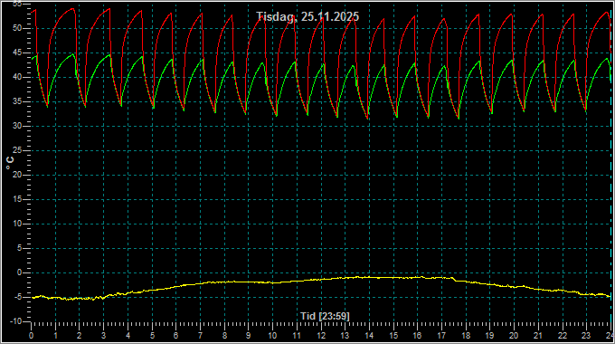
Task: Select hour 6 on the time axis
Action: (176, 336)
